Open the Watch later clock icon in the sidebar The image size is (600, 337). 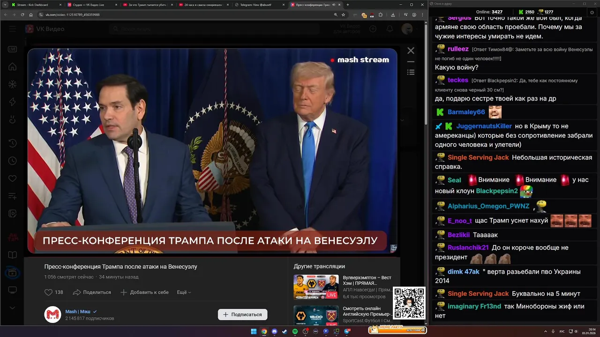[x=13, y=161]
